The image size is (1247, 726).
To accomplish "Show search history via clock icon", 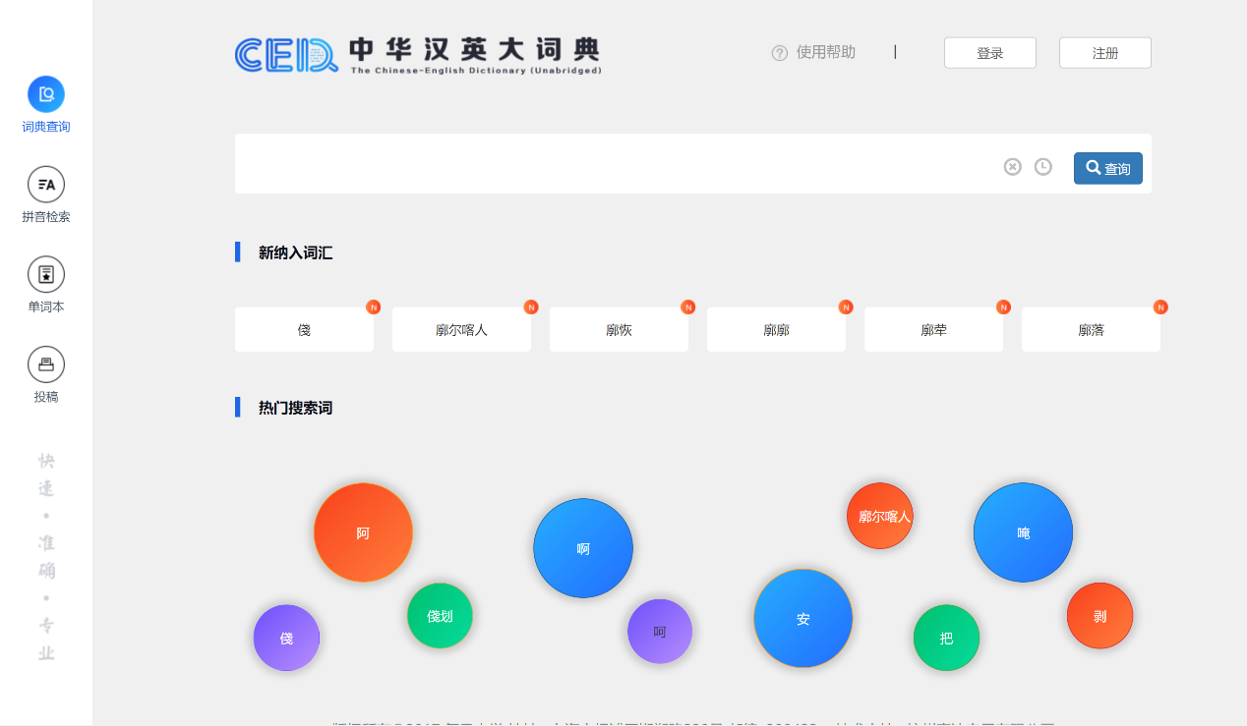I will coord(1042,167).
